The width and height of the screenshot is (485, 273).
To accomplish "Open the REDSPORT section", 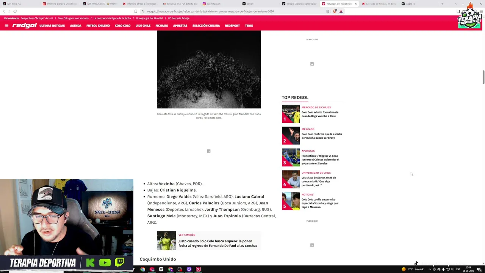I will [x=232, y=26].
